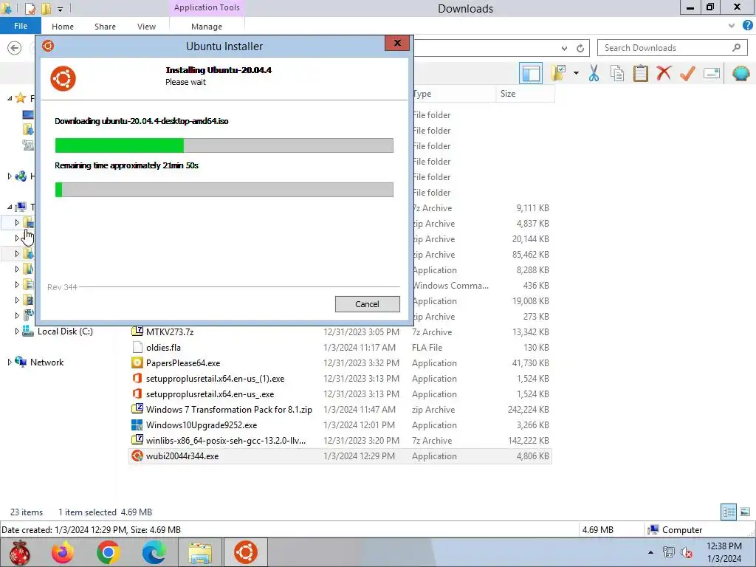Click the Favorites star icon
The width and height of the screenshot is (756, 567).
[x=20, y=98]
